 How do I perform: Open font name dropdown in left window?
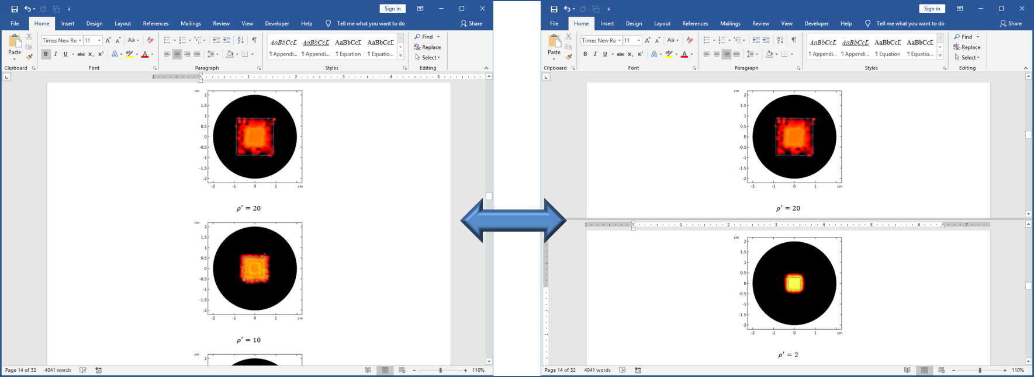(x=79, y=40)
